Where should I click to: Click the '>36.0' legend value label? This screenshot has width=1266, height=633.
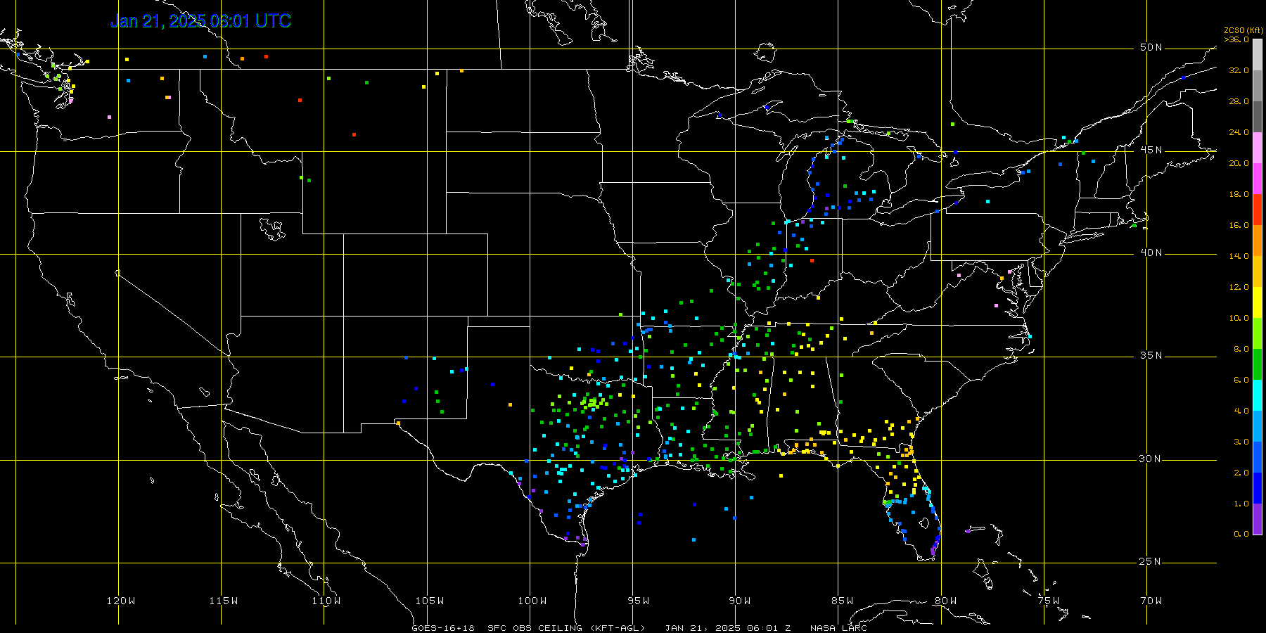pos(1237,39)
